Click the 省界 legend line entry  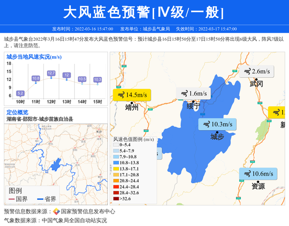click(x=46, y=199)
